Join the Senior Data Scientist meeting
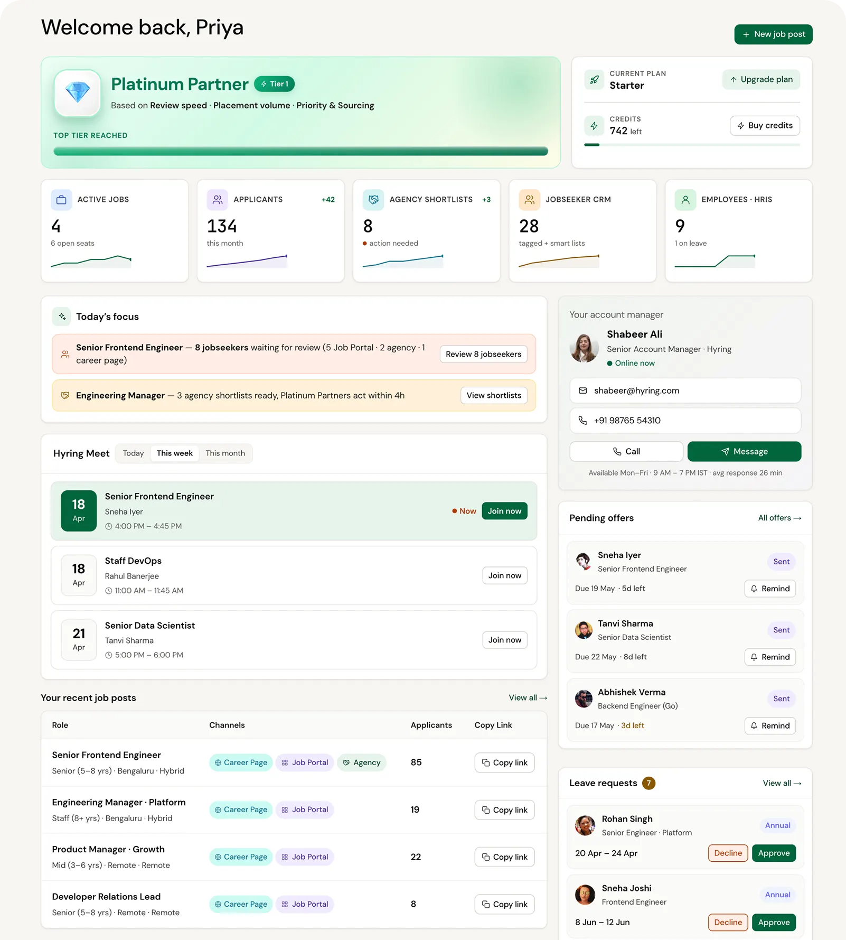Screen dimensions: 846x940 click(x=504, y=640)
